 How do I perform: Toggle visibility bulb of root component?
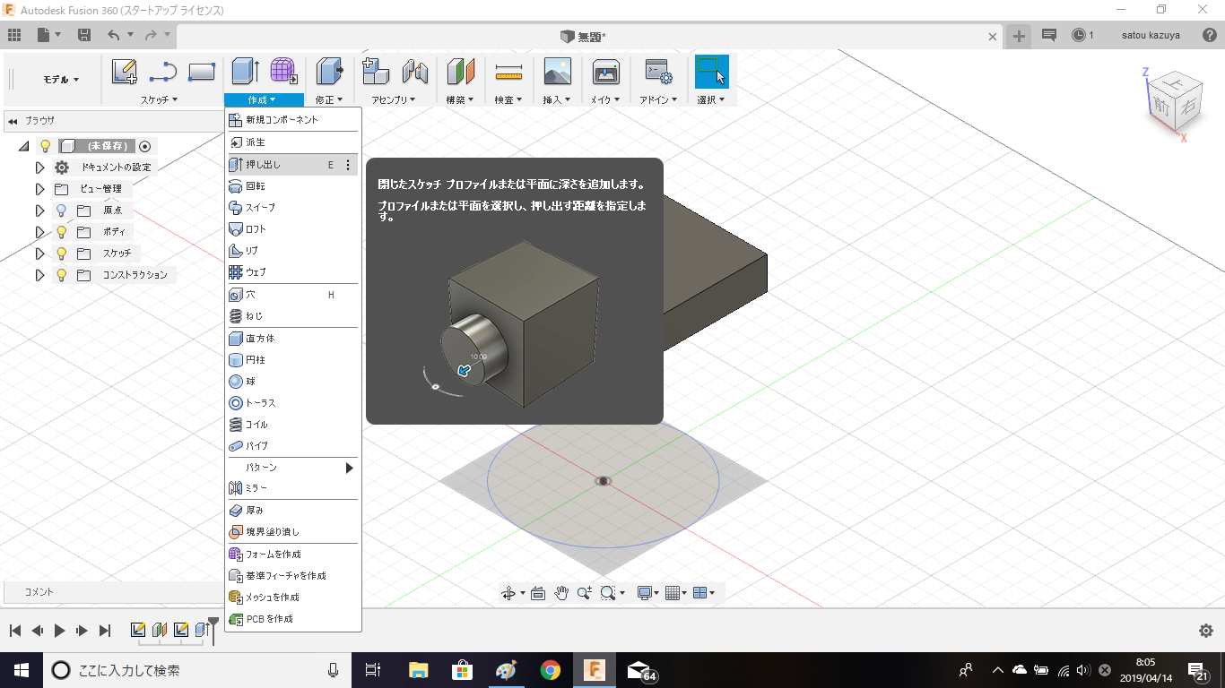tap(46, 146)
